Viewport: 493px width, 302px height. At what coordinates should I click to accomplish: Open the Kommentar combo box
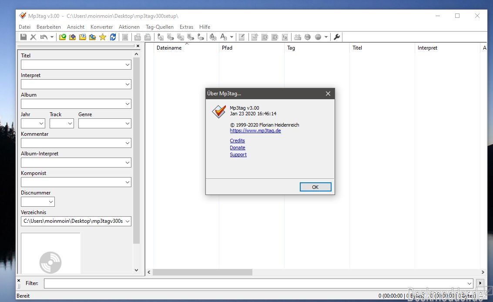pyautogui.click(x=76, y=143)
